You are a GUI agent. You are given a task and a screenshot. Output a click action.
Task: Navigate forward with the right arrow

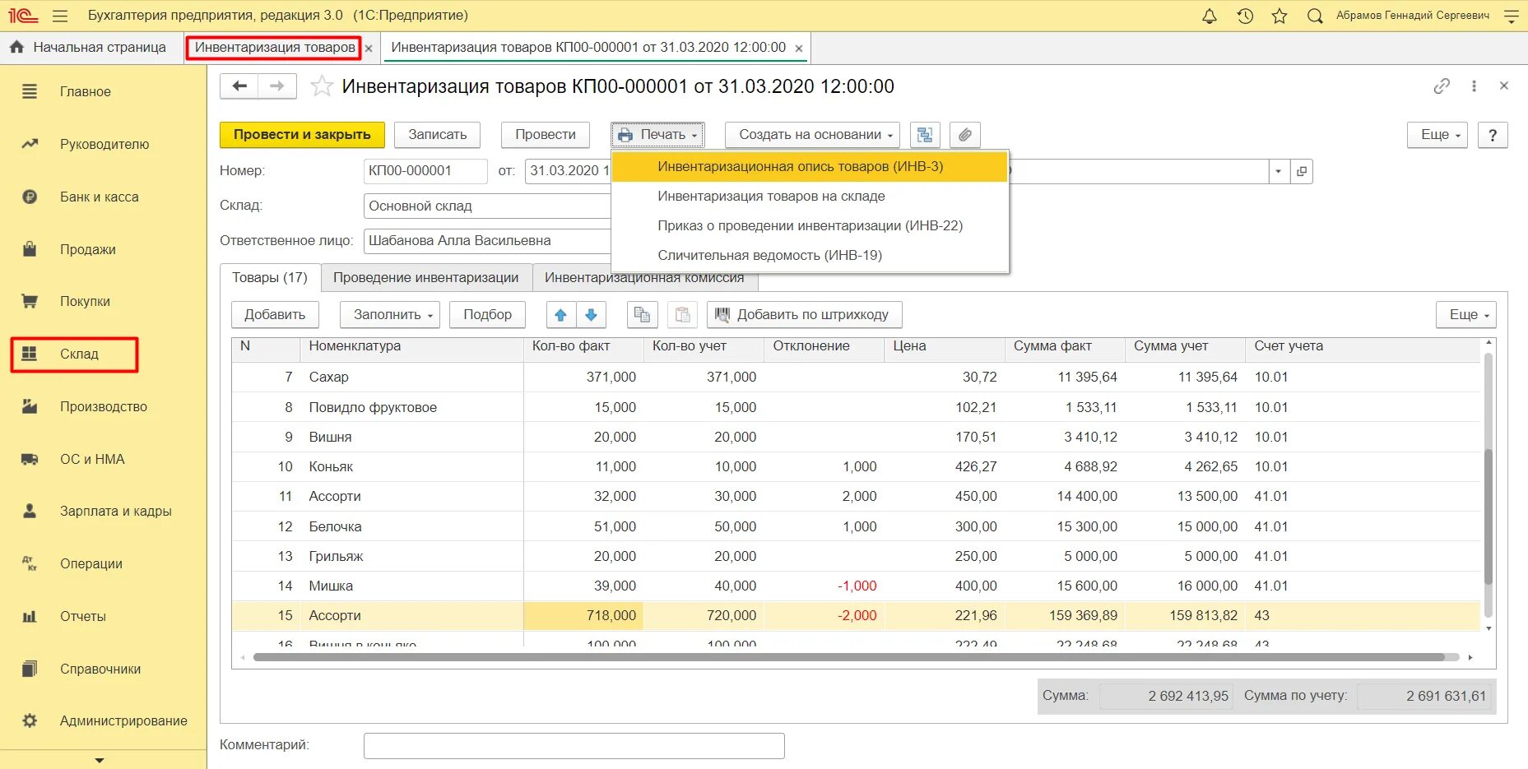[x=277, y=86]
